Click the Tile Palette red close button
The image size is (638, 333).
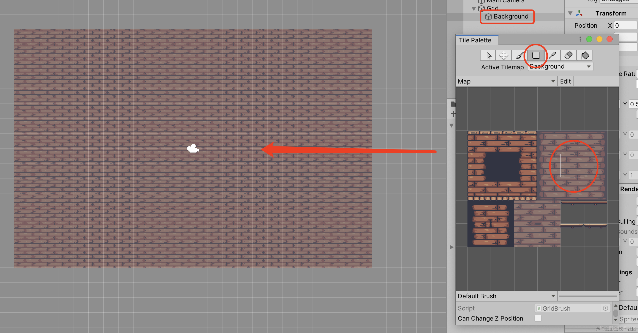pos(610,39)
